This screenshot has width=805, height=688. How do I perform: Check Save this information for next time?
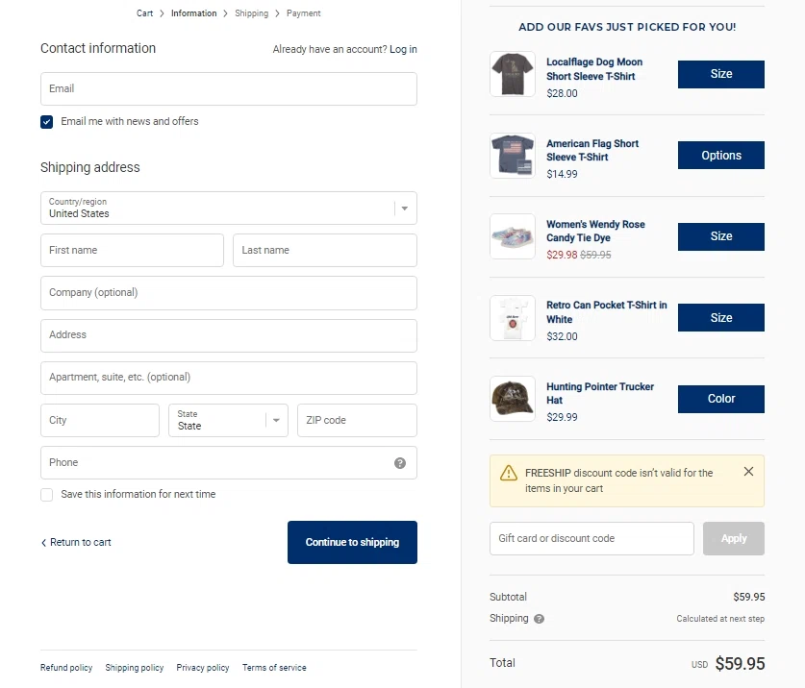point(47,495)
